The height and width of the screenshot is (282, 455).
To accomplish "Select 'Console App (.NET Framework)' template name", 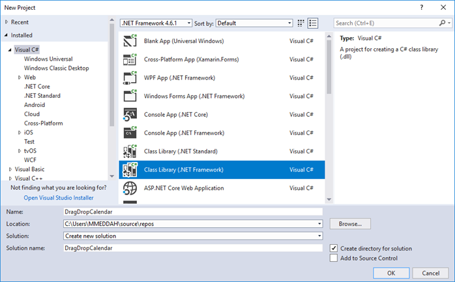I will pyautogui.click(x=184, y=133).
